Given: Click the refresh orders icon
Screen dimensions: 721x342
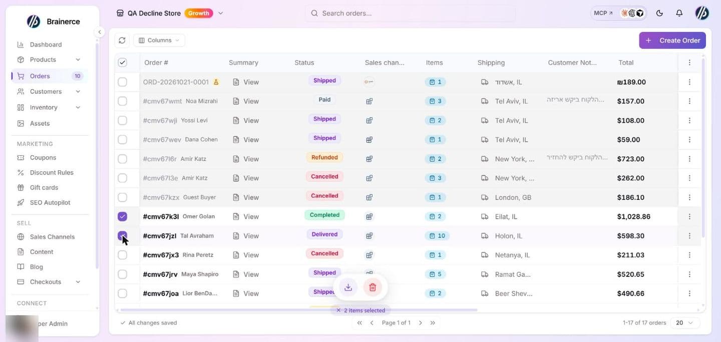Looking at the screenshot, I should (x=122, y=40).
